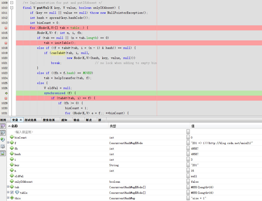This screenshot has height=201, width=262.
Task: Sort variables by the 名称 column header
Action: tap(58, 126)
